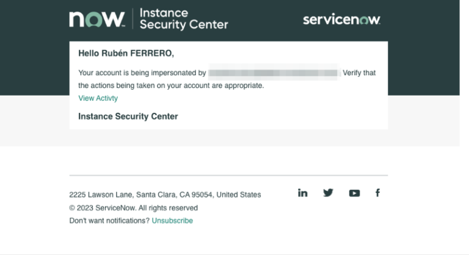Click the Unsubscribe link

coord(172,220)
